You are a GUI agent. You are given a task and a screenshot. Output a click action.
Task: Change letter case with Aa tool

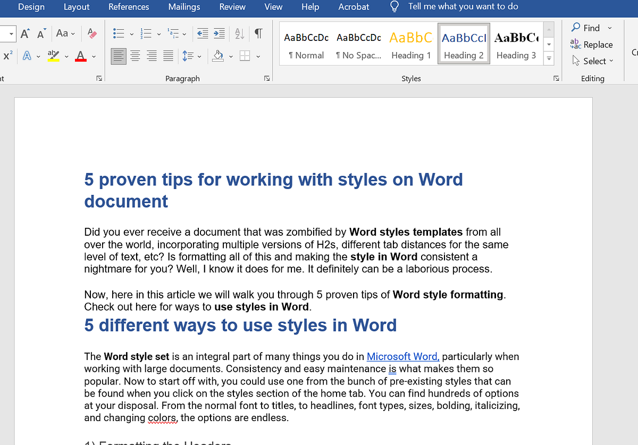point(62,33)
